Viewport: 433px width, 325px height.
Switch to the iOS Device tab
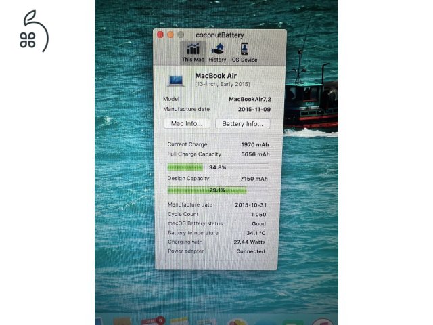(x=244, y=51)
